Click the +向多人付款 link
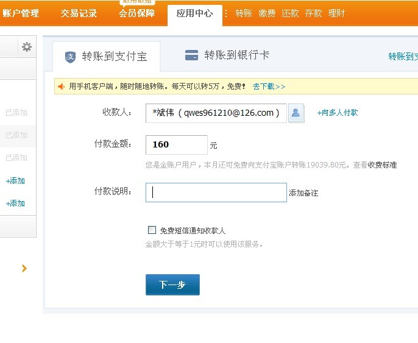 337,113
